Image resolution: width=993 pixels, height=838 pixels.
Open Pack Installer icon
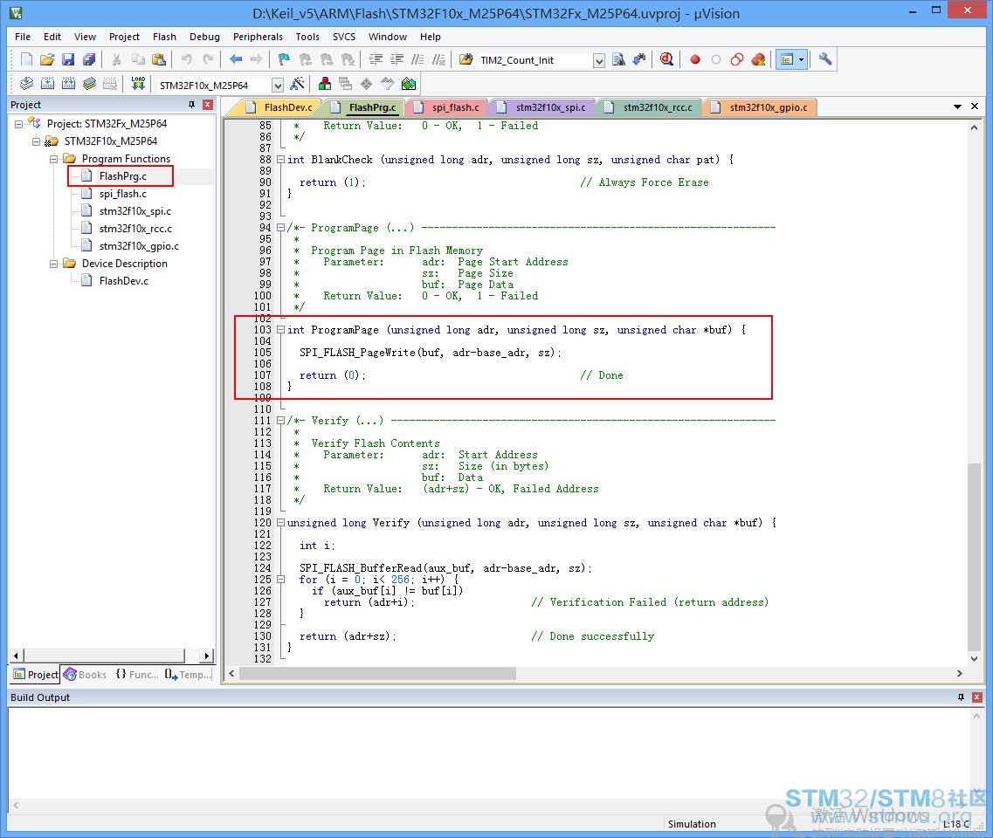(x=409, y=84)
